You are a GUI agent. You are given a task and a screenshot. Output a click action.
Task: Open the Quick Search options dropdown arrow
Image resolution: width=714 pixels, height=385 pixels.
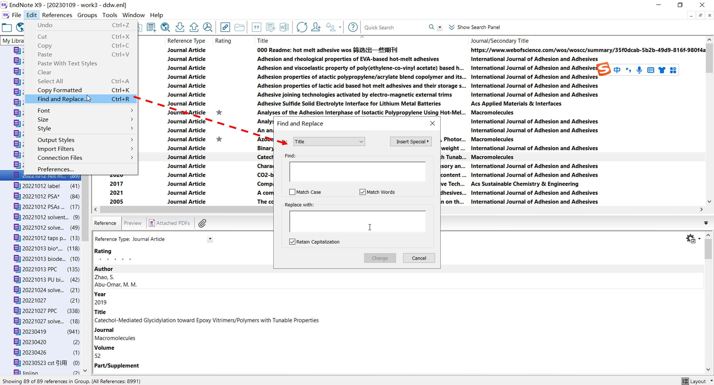click(x=440, y=27)
